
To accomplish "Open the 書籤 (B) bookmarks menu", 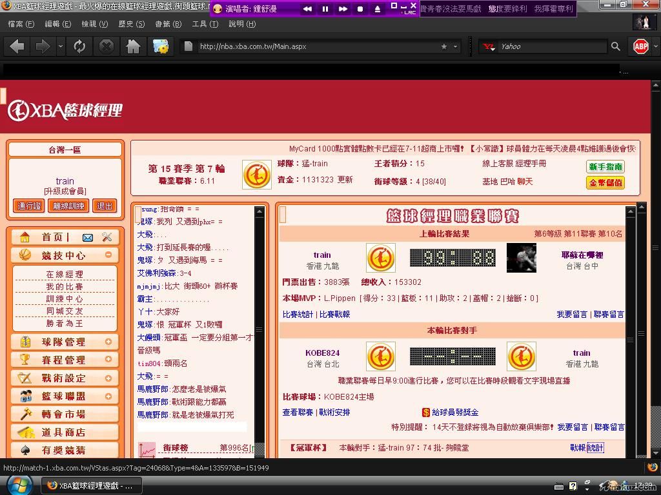I will point(168,24).
